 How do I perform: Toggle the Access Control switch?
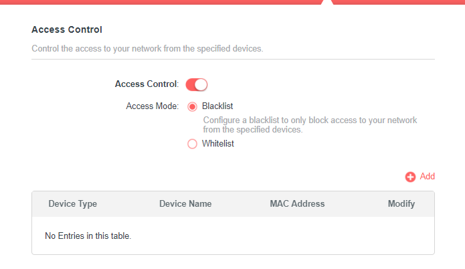pyautogui.click(x=197, y=84)
